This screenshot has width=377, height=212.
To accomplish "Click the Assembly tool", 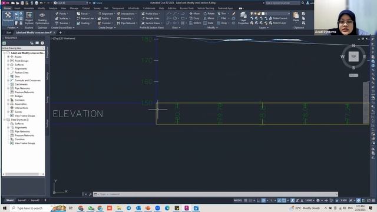I will [x=125, y=18].
